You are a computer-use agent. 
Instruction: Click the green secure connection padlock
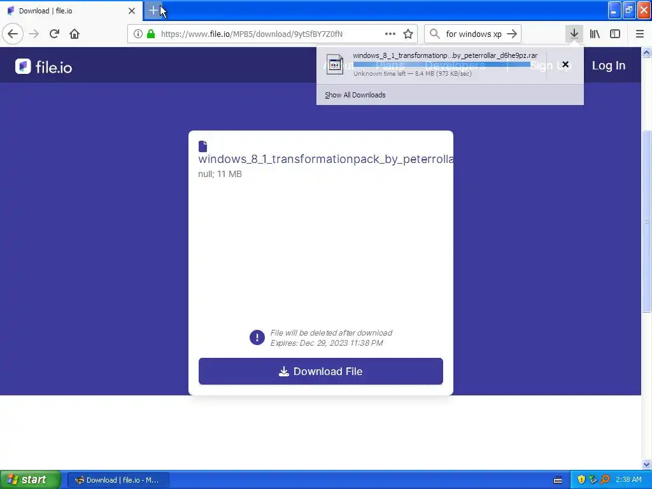[151, 34]
